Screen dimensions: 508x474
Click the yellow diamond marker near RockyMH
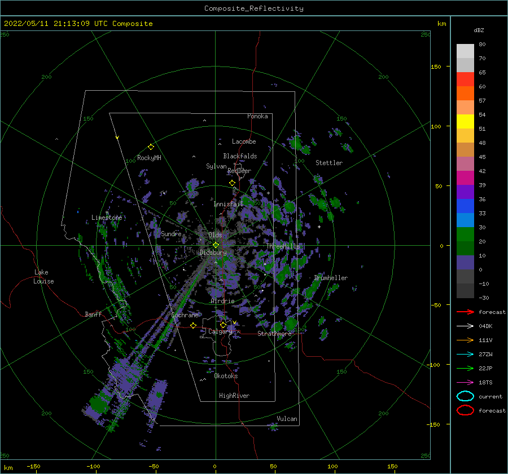click(x=151, y=147)
